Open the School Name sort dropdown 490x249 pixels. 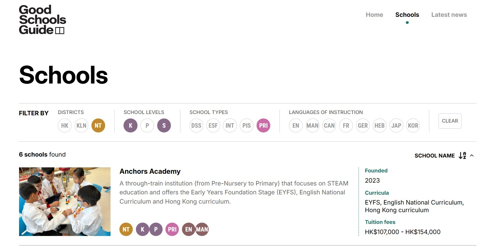[x=434, y=156]
